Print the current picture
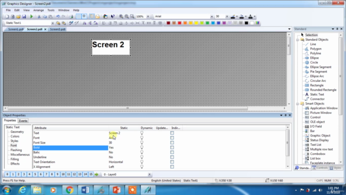 tap(71, 17)
